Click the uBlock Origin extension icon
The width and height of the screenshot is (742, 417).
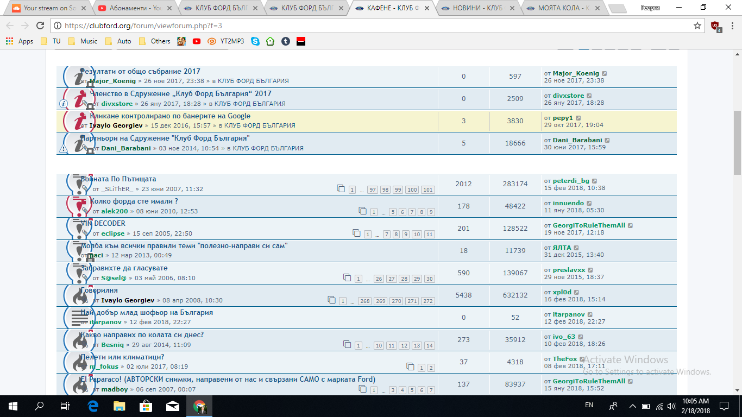(x=715, y=26)
